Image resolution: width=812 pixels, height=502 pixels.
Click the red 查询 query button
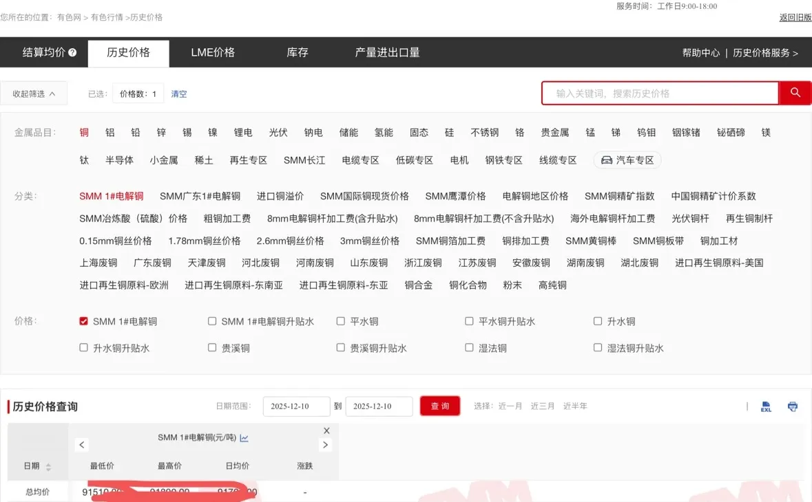pos(439,406)
